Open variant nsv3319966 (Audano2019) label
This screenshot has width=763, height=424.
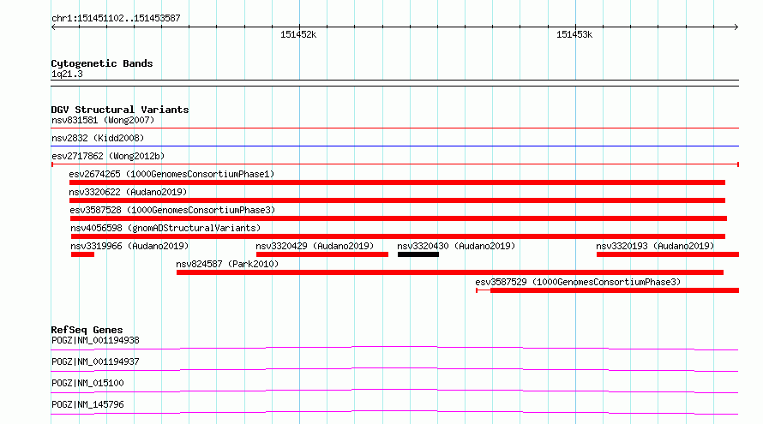point(129,246)
